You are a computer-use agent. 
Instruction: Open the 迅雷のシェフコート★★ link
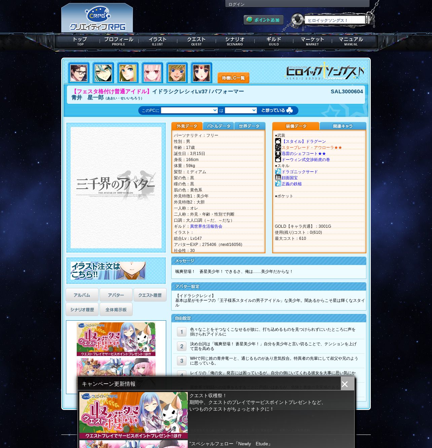tap(304, 154)
